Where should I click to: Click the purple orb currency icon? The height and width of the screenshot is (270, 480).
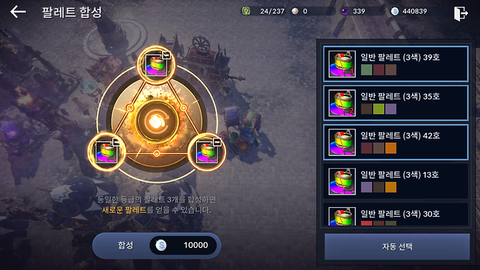tap(345, 11)
